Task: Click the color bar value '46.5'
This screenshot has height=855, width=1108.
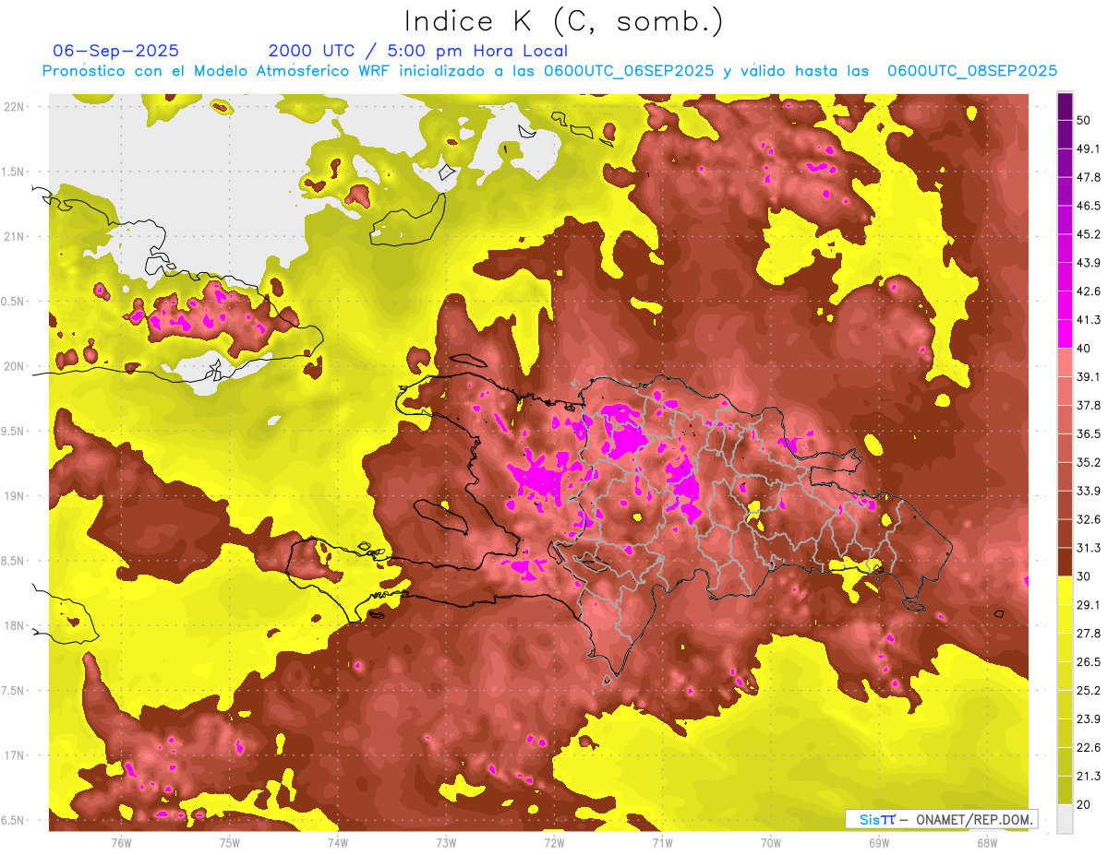Action: tap(1089, 206)
